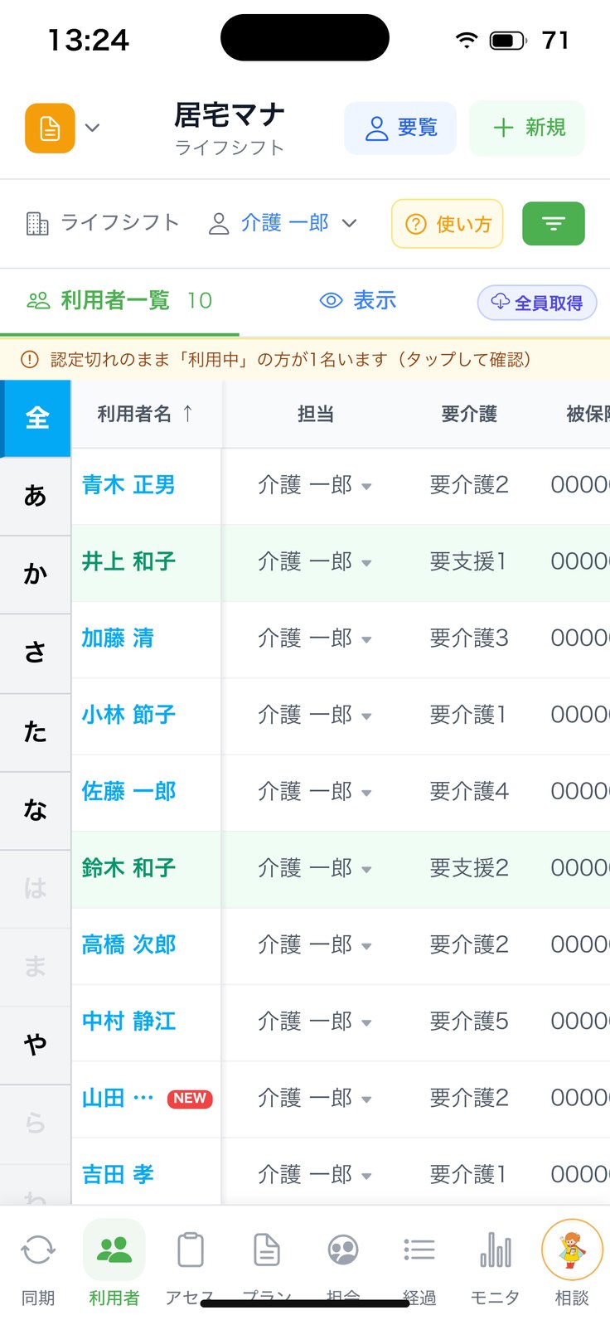Open user 小林 節子
The image size is (610, 1320).
pyautogui.click(x=128, y=714)
